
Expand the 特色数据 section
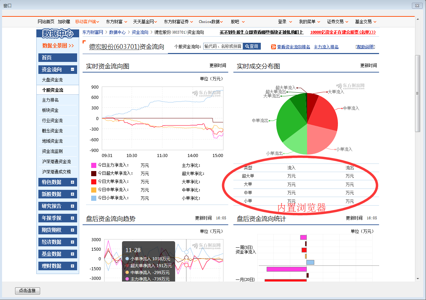(72, 182)
